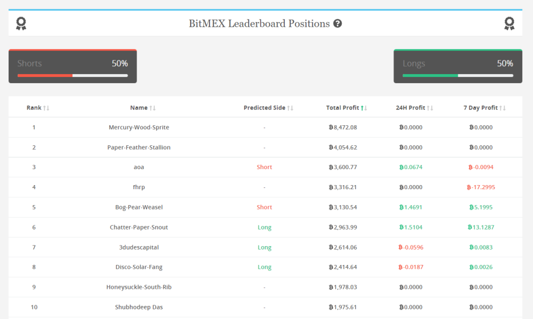Click 24H profit value 1.4691
This screenshot has width=533, height=319.
(x=411, y=207)
